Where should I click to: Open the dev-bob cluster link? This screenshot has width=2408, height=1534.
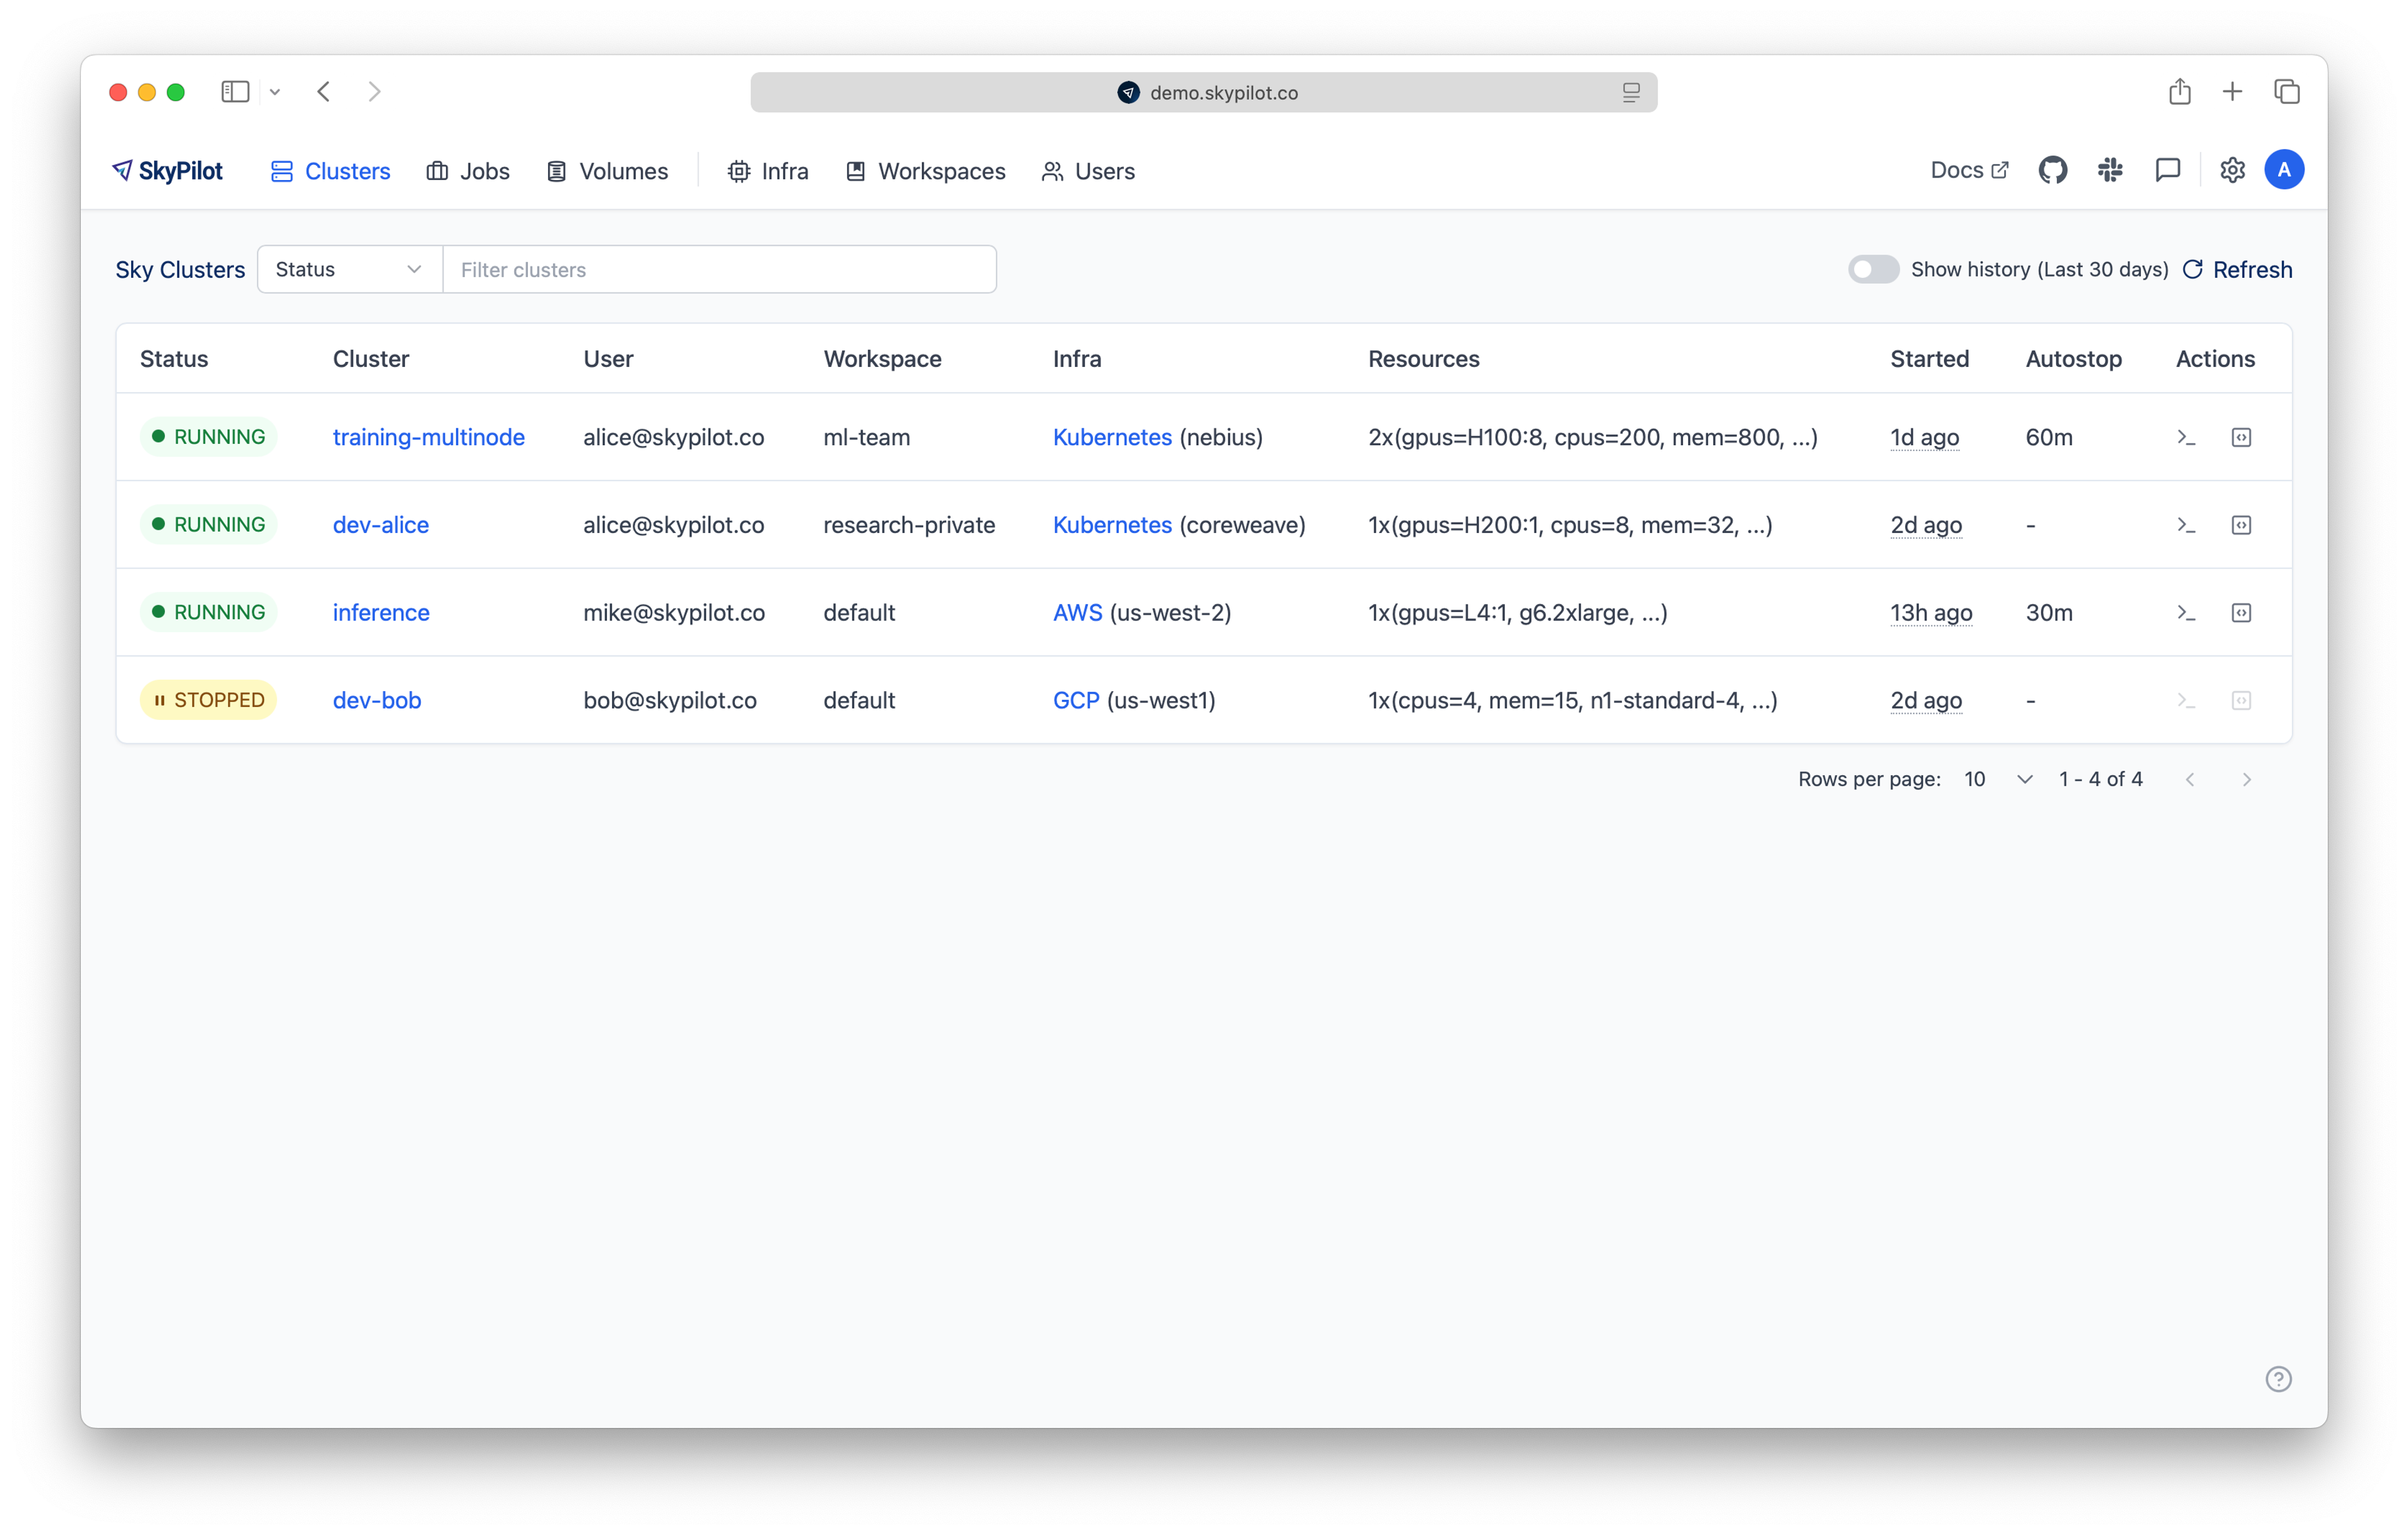tap(377, 700)
